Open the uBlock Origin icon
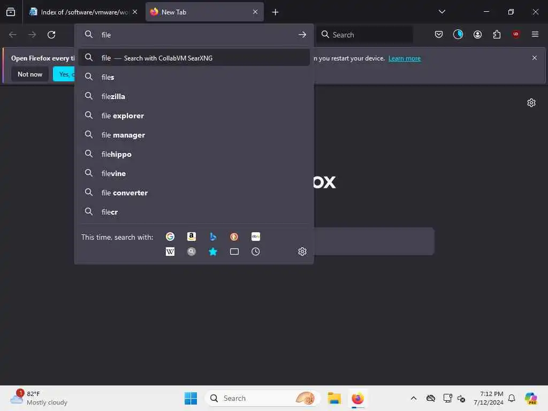Screen dimensions: 548x411 tap(516, 34)
